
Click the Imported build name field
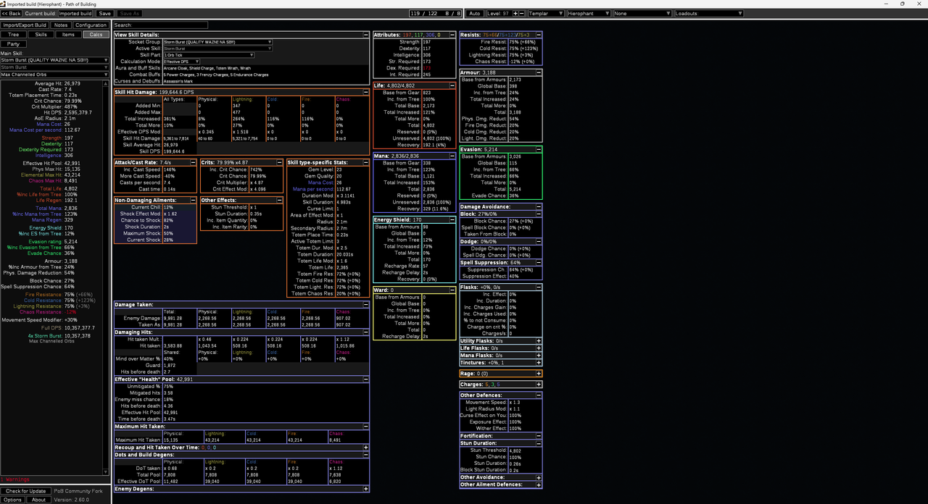(75, 14)
